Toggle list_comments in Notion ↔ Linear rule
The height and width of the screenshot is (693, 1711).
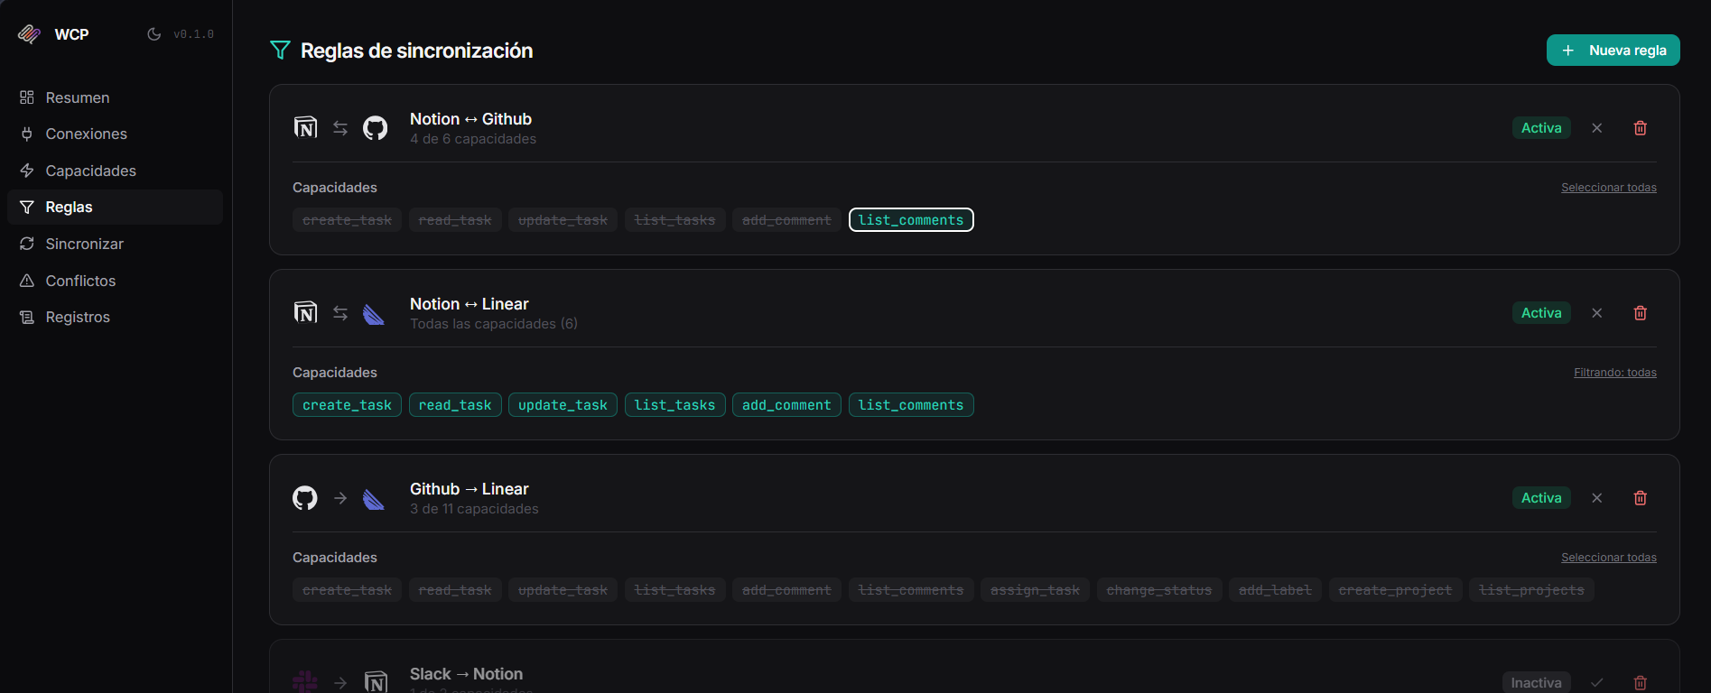pyautogui.click(x=911, y=405)
